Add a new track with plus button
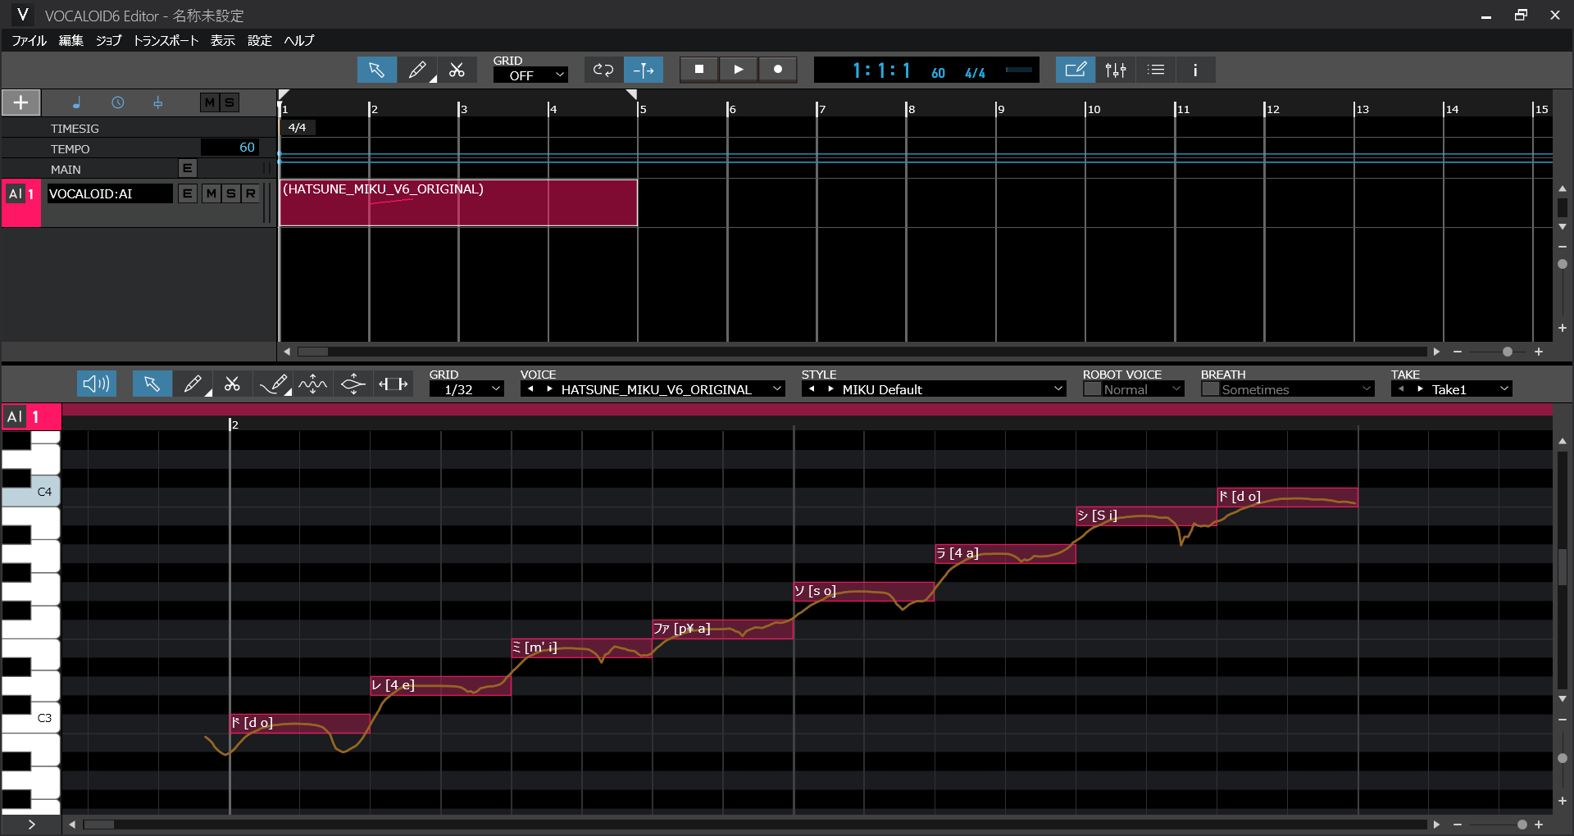Screen dimensions: 1574x836 point(21,102)
